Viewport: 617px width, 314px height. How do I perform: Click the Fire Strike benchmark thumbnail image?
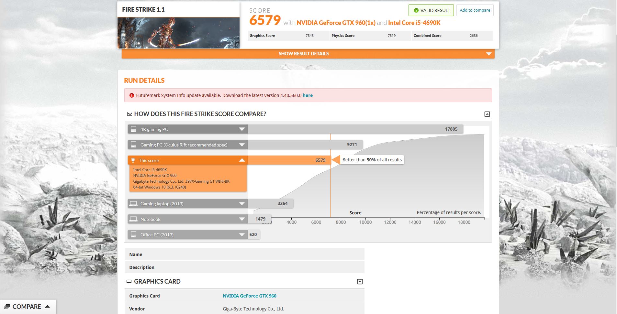tap(178, 33)
